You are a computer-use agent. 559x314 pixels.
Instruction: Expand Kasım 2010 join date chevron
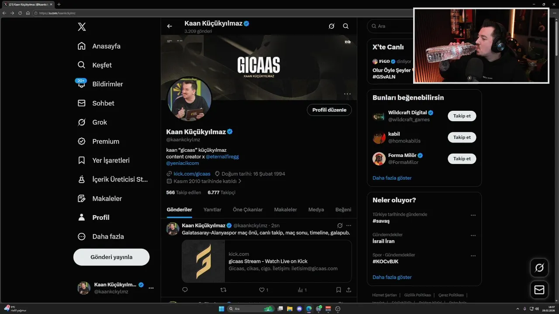point(240,181)
